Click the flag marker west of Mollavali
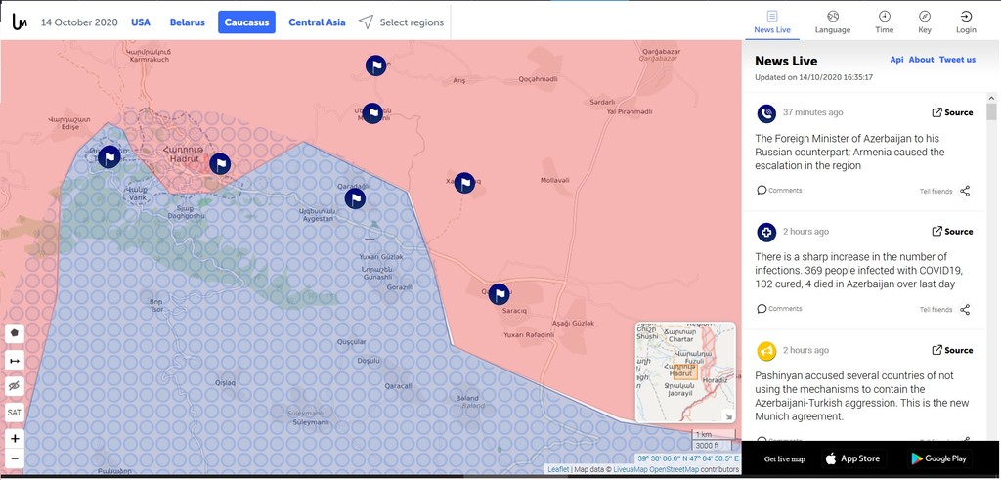Image resolution: width=1001 pixels, height=480 pixels. pyautogui.click(x=464, y=183)
